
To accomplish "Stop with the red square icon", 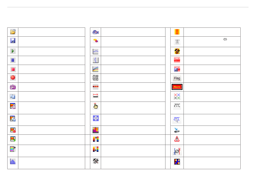I will pos(13,70).
